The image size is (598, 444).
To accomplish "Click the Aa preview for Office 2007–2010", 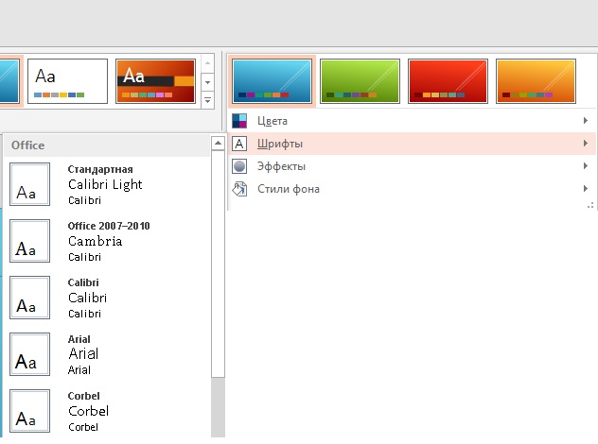I will (x=29, y=241).
